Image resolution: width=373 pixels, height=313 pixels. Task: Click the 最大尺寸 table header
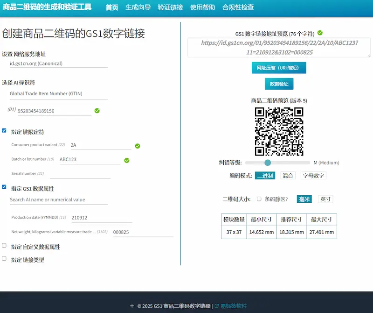click(322, 219)
